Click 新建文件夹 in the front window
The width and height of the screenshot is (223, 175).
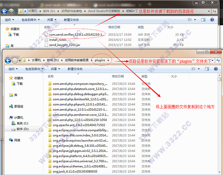(75, 69)
